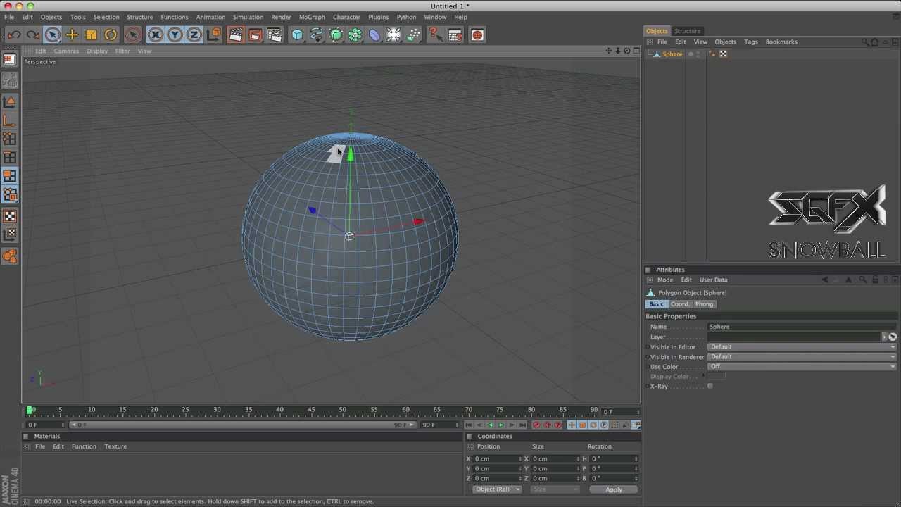The height and width of the screenshot is (507, 901).
Task: Switch to Object Axis mode
Action: point(10,120)
